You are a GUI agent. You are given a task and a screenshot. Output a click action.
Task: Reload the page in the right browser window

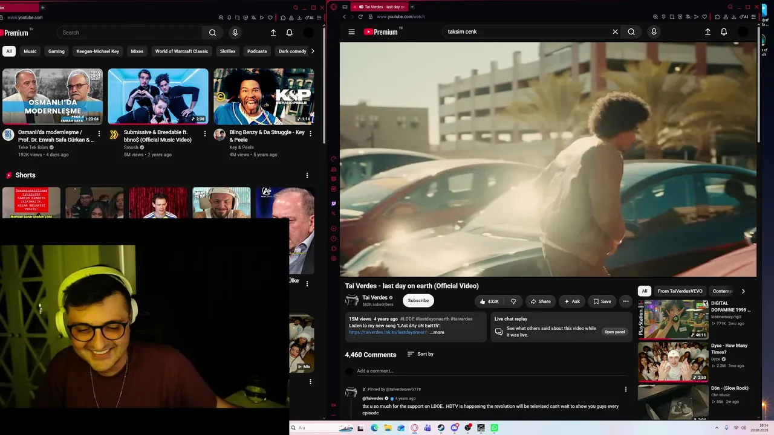[x=360, y=17]
